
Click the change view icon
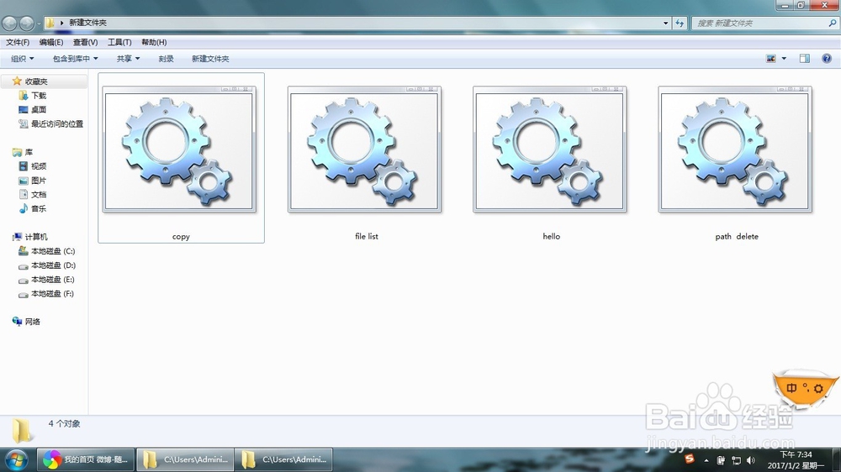(x=770, y=59)
